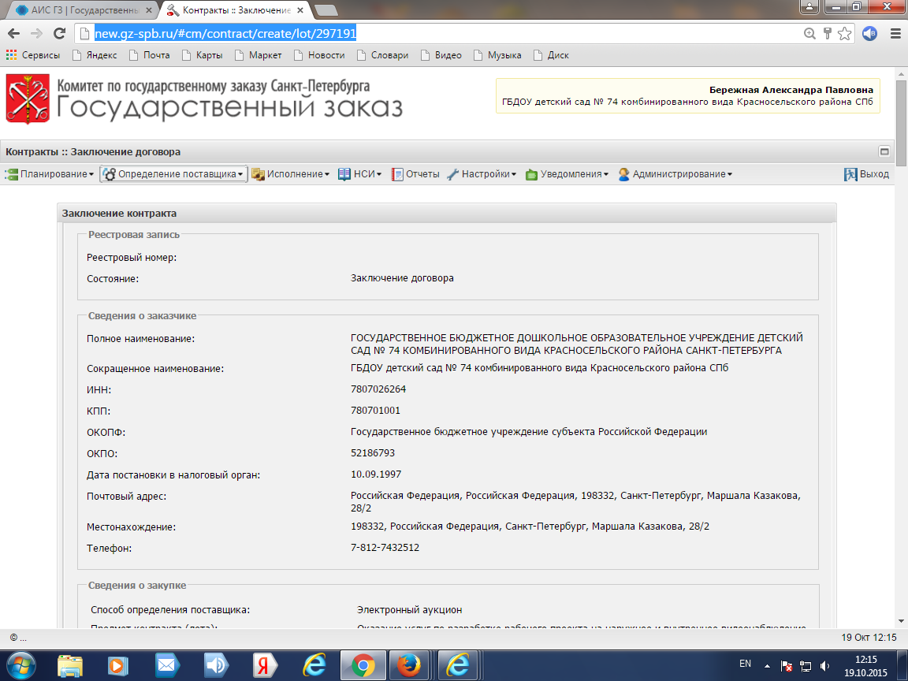Open Маркет bookmark
The image size is (908, 681).
click(x=259, y=55)
